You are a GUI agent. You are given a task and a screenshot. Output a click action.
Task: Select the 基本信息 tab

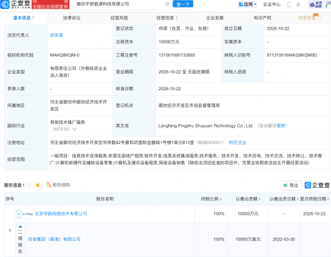tap(23, 18)
